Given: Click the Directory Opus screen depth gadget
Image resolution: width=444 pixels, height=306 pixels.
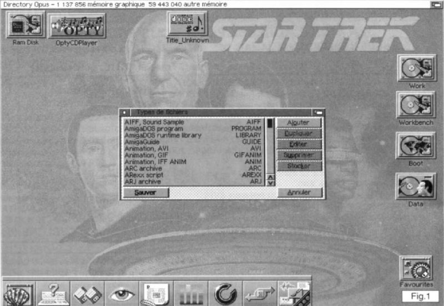Looking at the screenshot, I should click(x=436, y=4).
